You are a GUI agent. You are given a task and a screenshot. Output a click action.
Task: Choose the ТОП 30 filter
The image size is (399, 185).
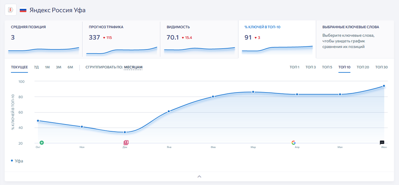[x=381, y=67]
